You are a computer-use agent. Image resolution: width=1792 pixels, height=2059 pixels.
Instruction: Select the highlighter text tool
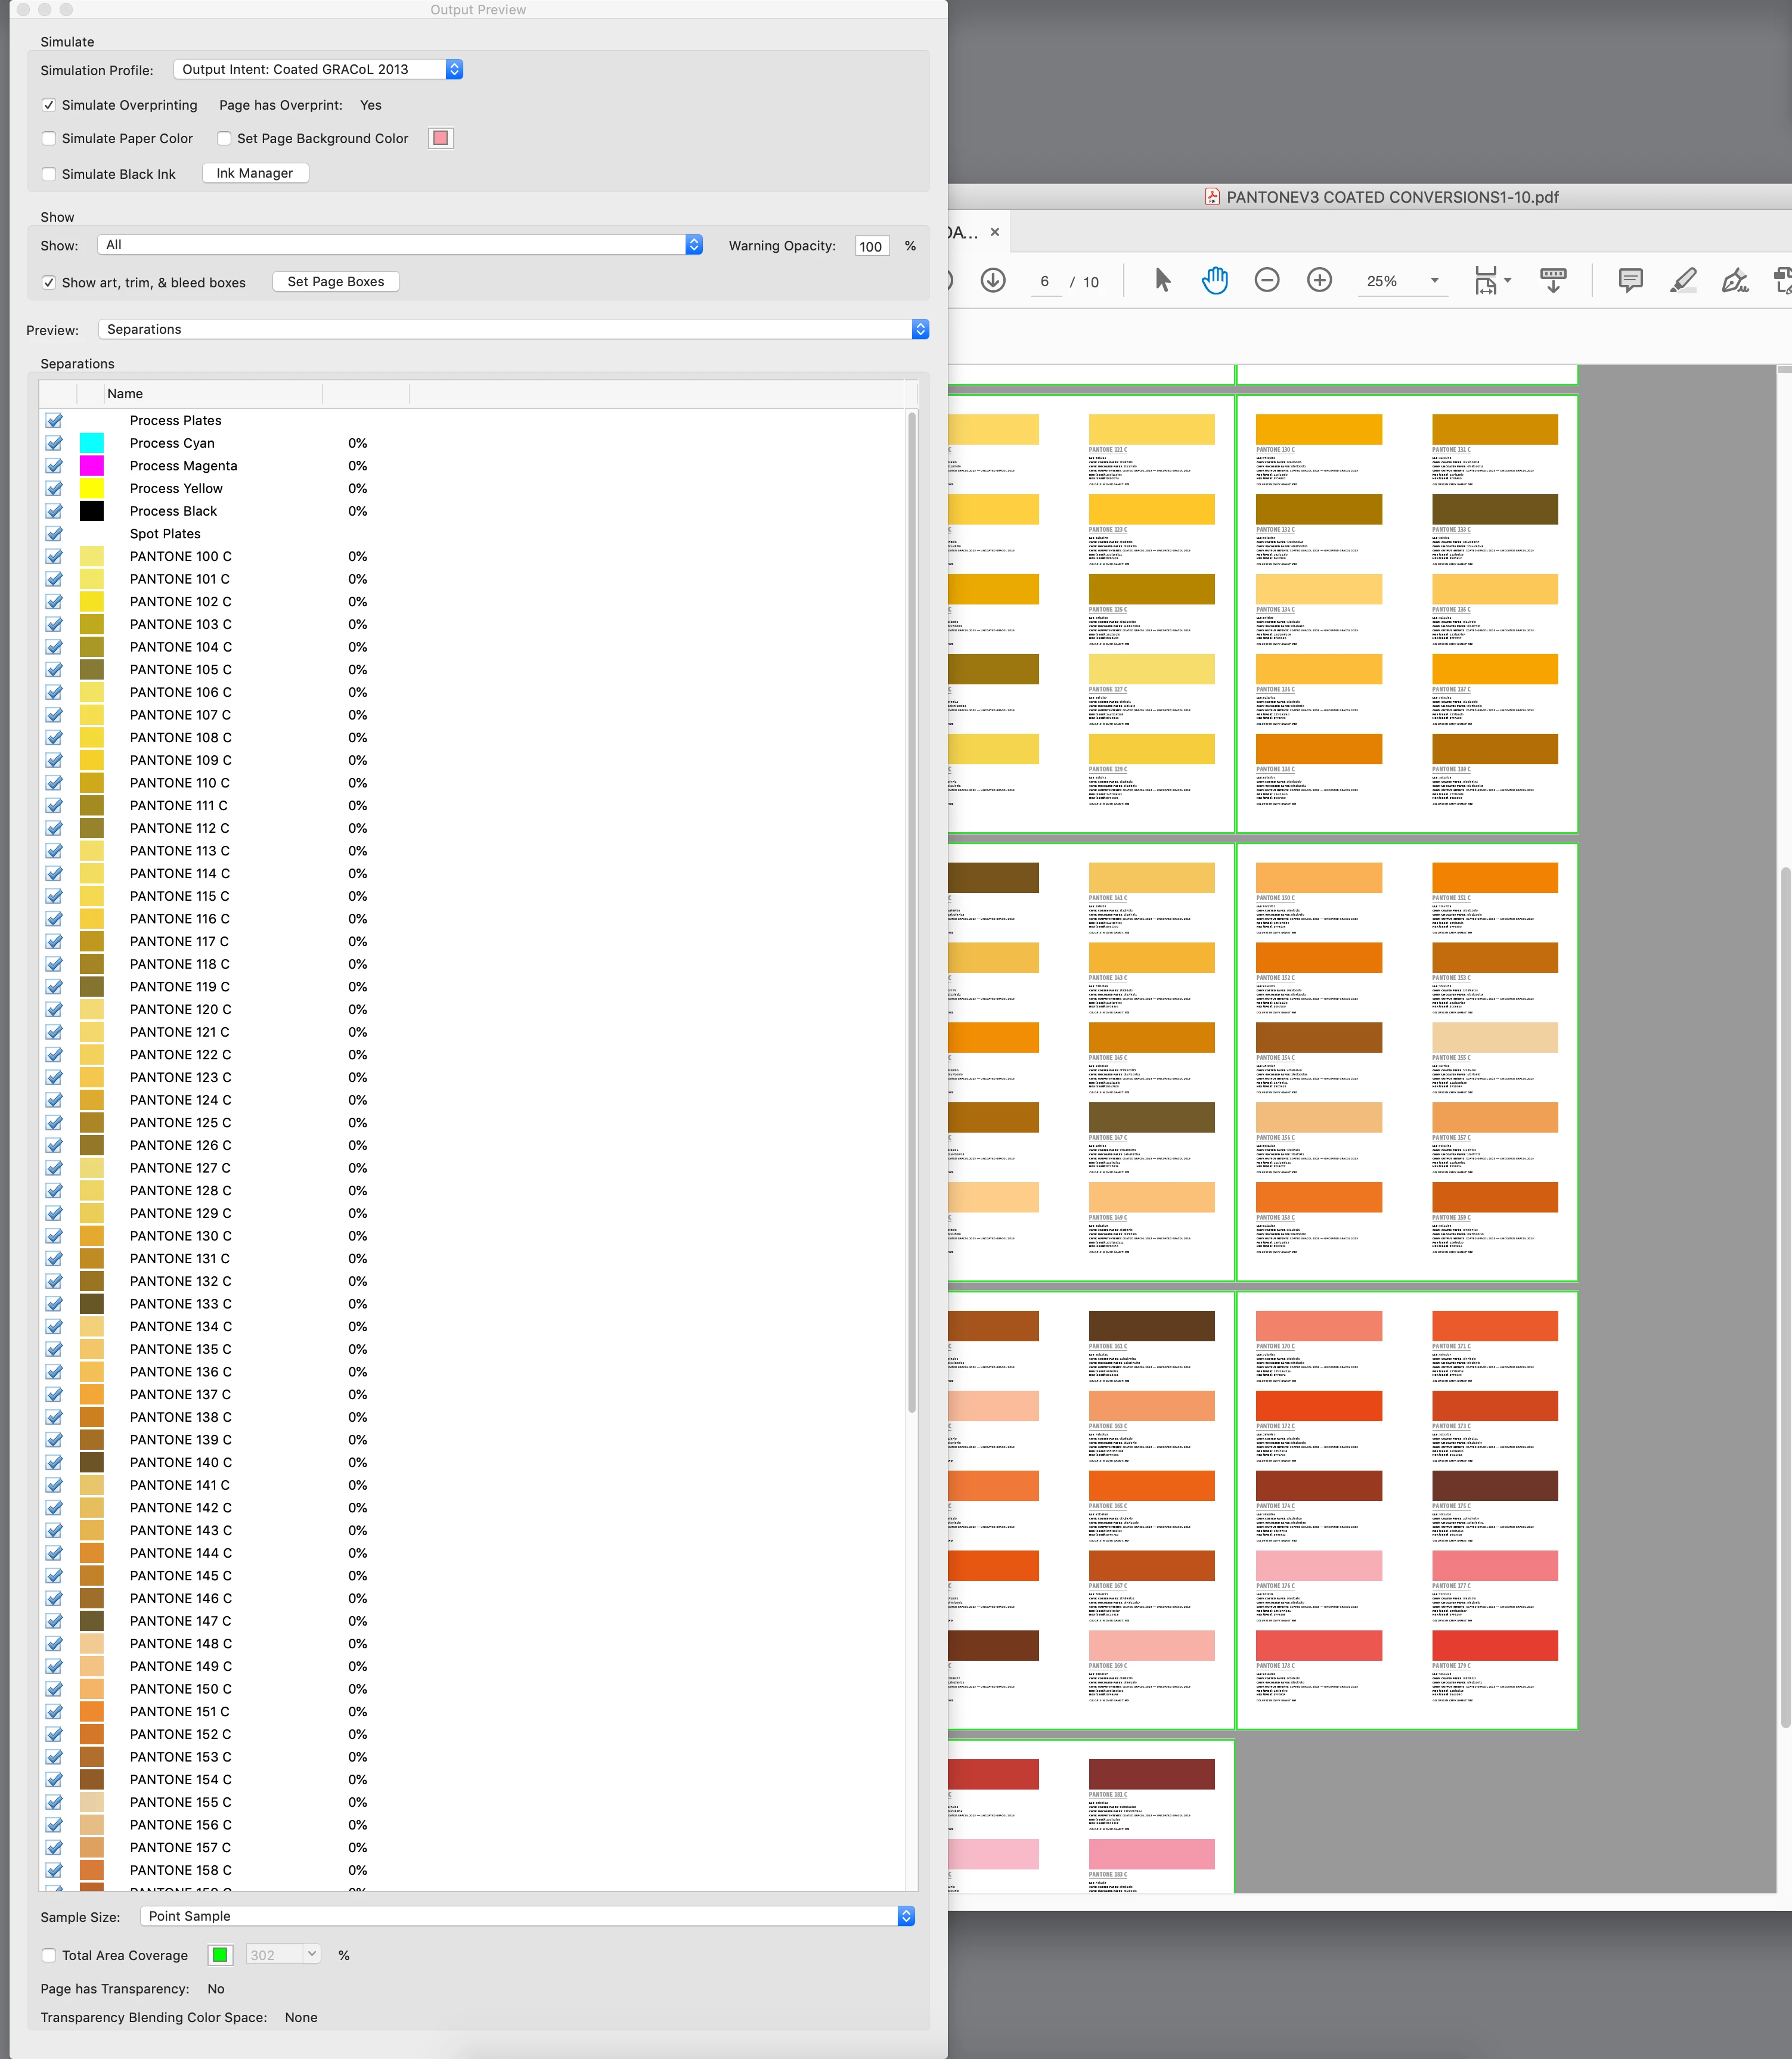pos(1683,281)
